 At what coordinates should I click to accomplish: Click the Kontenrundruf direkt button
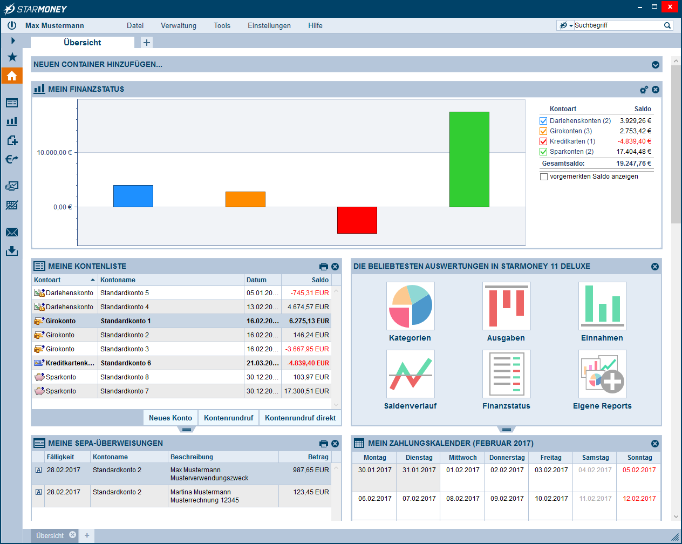300,418
